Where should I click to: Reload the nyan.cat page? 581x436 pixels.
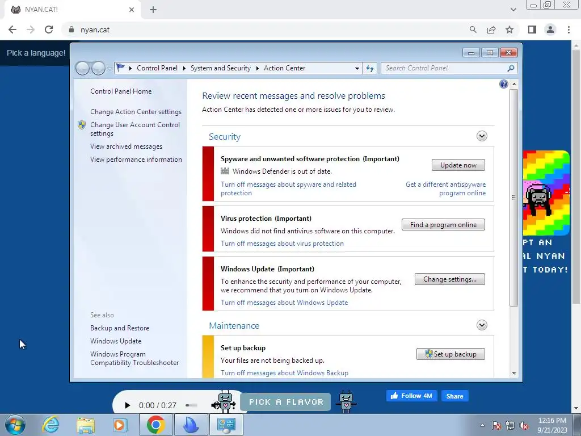click(49, 30)
